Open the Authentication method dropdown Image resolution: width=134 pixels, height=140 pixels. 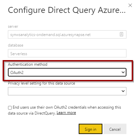click(x=67, y=72)
